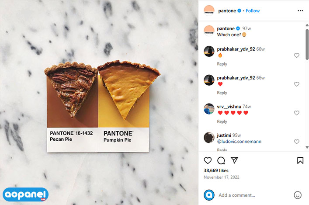Image resolution: width=309 pixels, height=205 pixels.
Task: Like justimi's comment heart
Action: click(x=297, y=142)
